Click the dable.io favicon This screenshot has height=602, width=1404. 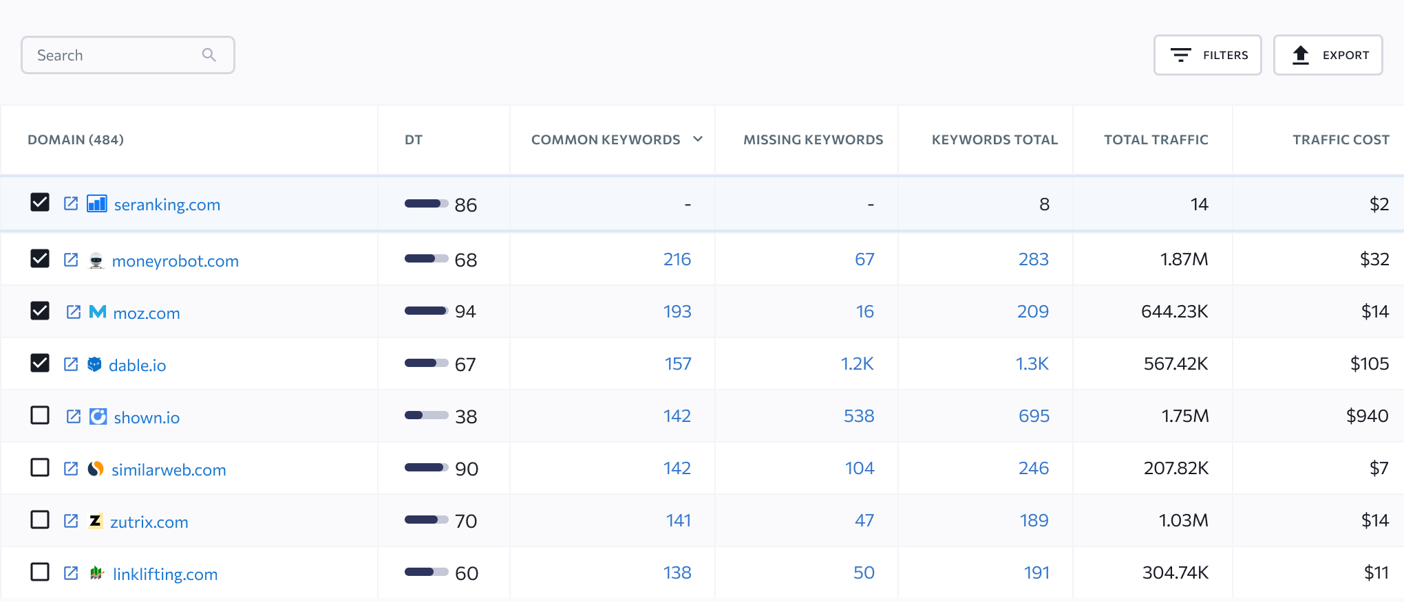click(x=95, y=364)
